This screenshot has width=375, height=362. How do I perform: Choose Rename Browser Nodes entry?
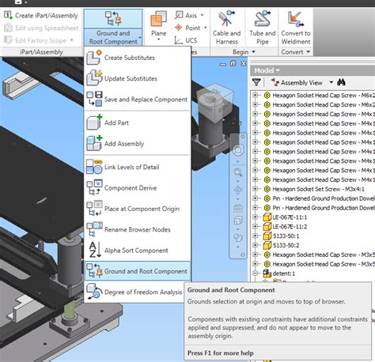137,229
